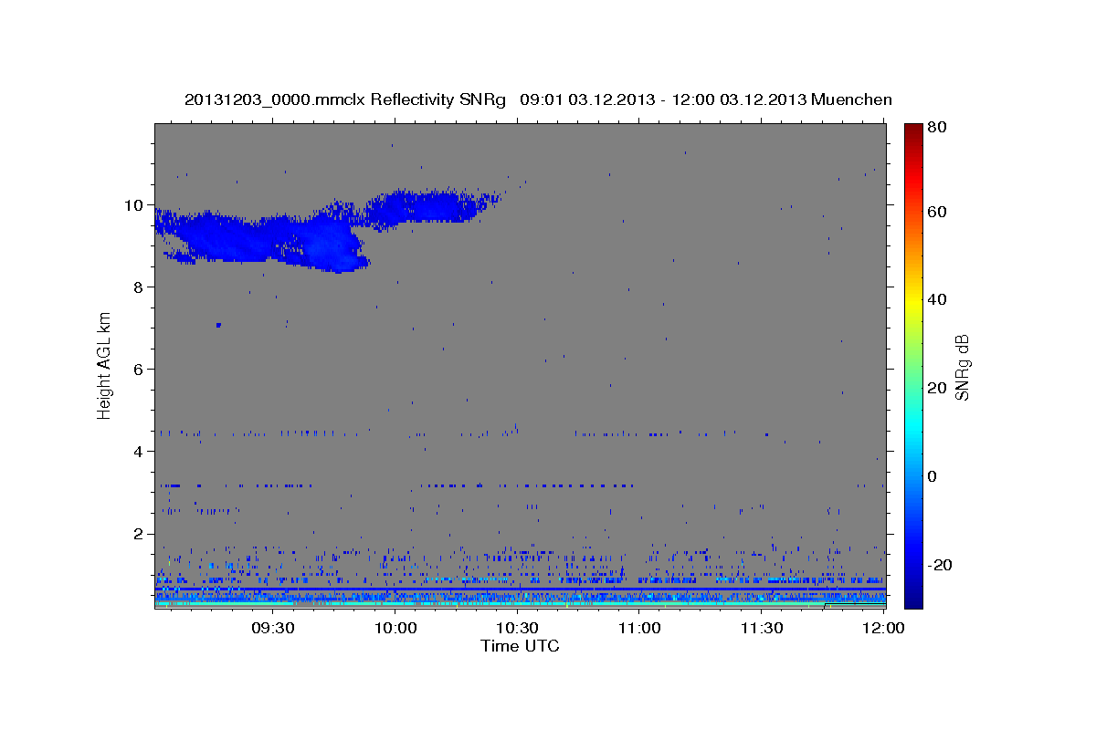Click the -20 value on the colorbar
The height and width of the screenshot is (730, 1096).
(x=939, y=565)
